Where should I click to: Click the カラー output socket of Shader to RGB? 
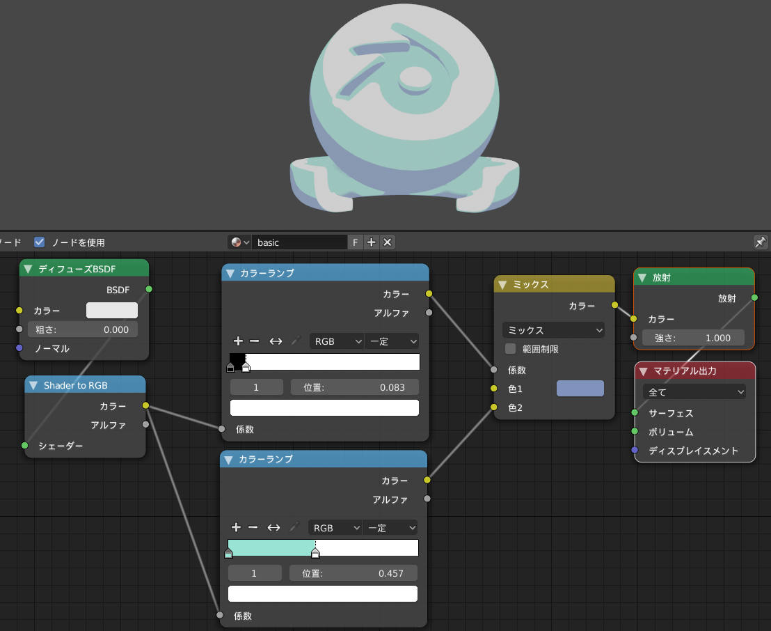click(145, 405)
